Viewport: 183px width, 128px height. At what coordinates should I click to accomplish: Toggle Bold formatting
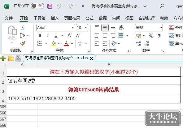pos(40,35)
